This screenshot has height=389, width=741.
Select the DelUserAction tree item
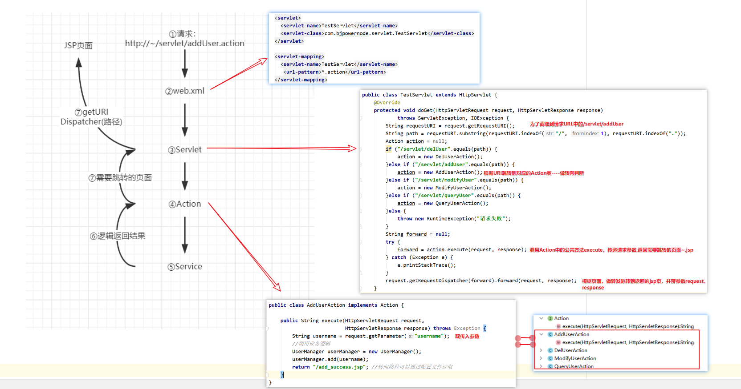click(570, 350)
